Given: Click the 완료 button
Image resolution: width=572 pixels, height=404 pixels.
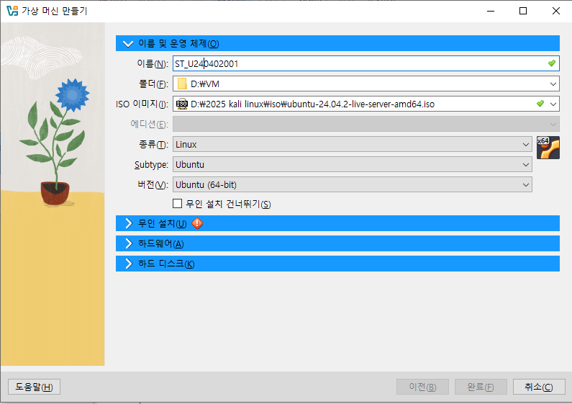Looking at the screenshot, I should (481, 387).
